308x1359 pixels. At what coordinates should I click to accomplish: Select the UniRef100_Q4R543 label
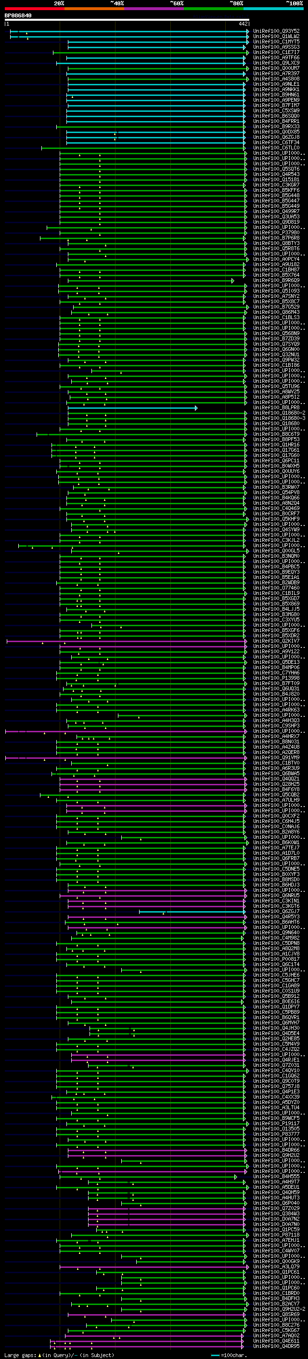click(x=276, y=174)
